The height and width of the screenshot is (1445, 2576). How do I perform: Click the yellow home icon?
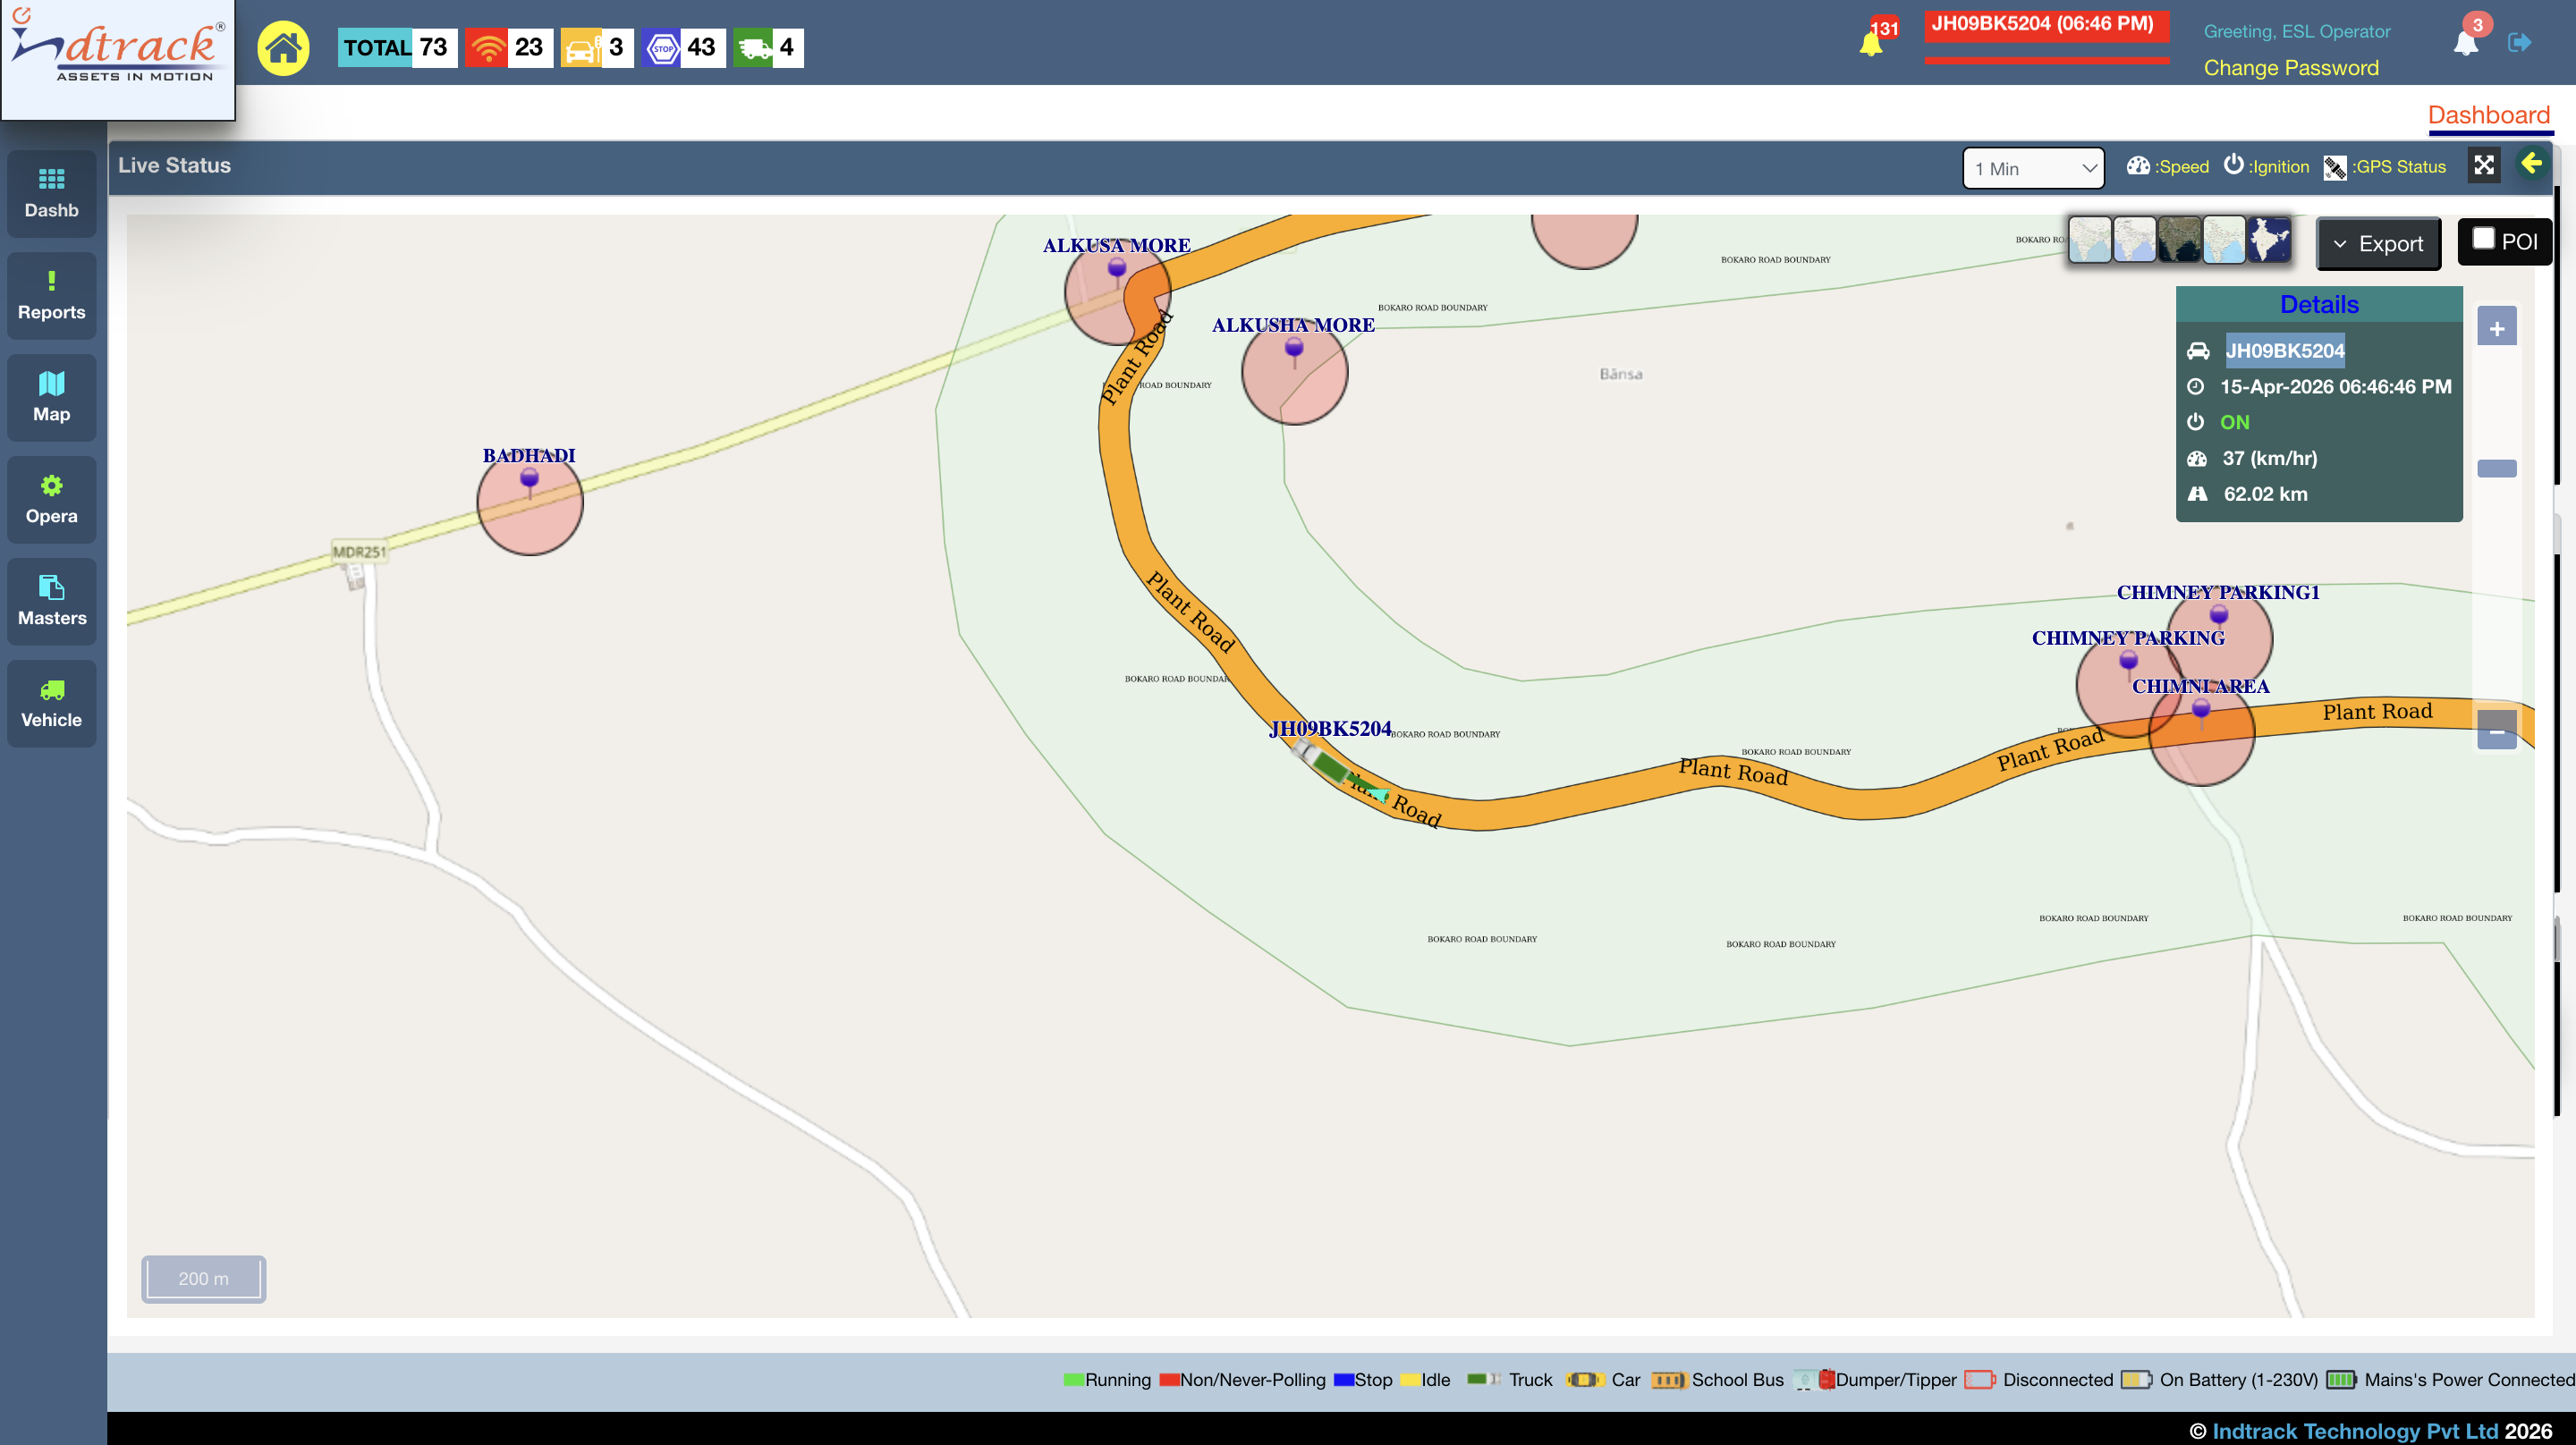tap(283, 48)
